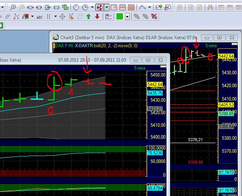
Task: Click the green 5398,65 price label
Action: 226,114
